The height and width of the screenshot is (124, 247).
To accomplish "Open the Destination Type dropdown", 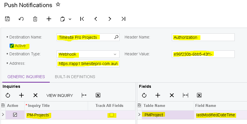I will (115, 54).
